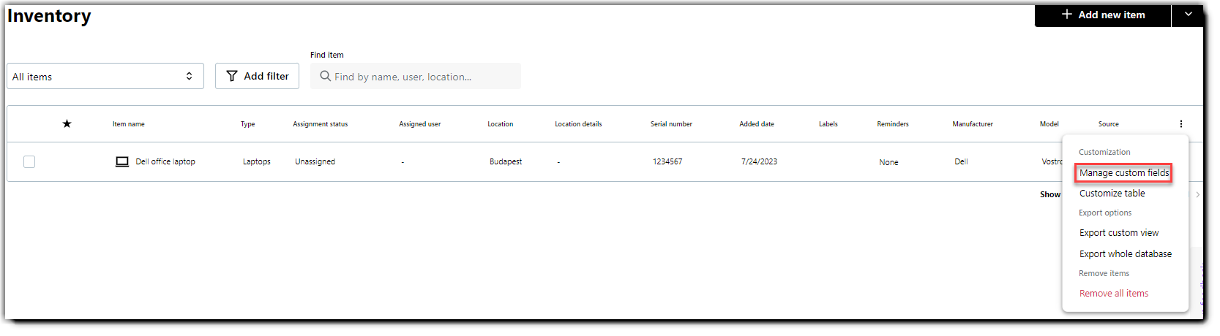Click the Added date column header
The image size is (1220, 336).
point(756,124)
